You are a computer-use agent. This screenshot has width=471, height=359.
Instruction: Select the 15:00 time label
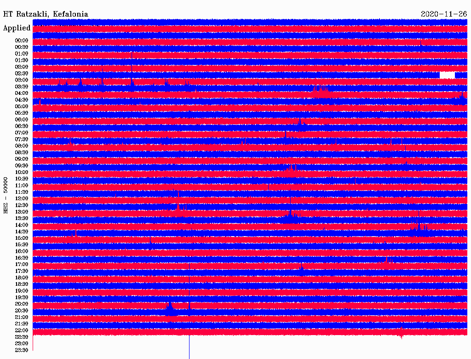(22, 238)
